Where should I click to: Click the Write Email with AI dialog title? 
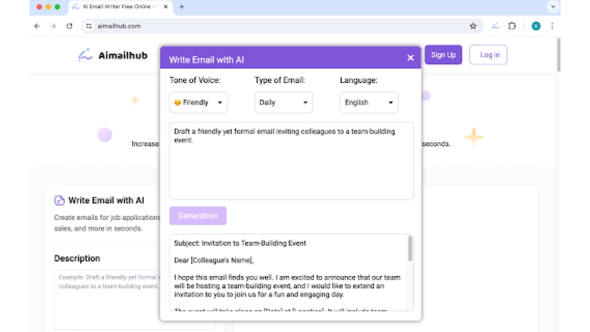click(x=206, y=60)
